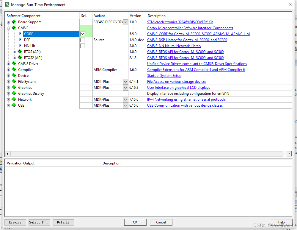This screenshot has height=230, width=297.
Task: Click the CMSIS green diamond icon
Action: 14,28
